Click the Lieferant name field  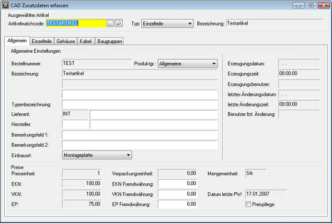(x=154, y=114)
